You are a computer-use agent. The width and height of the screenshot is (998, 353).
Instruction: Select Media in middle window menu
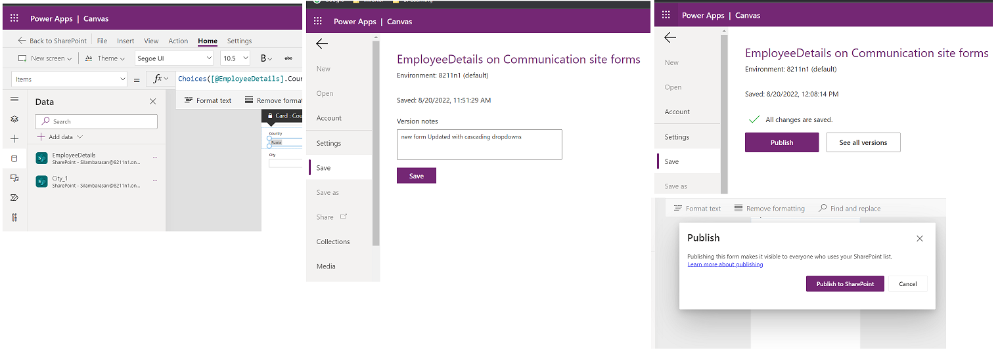pyautogui.click(x=326, y=266)
